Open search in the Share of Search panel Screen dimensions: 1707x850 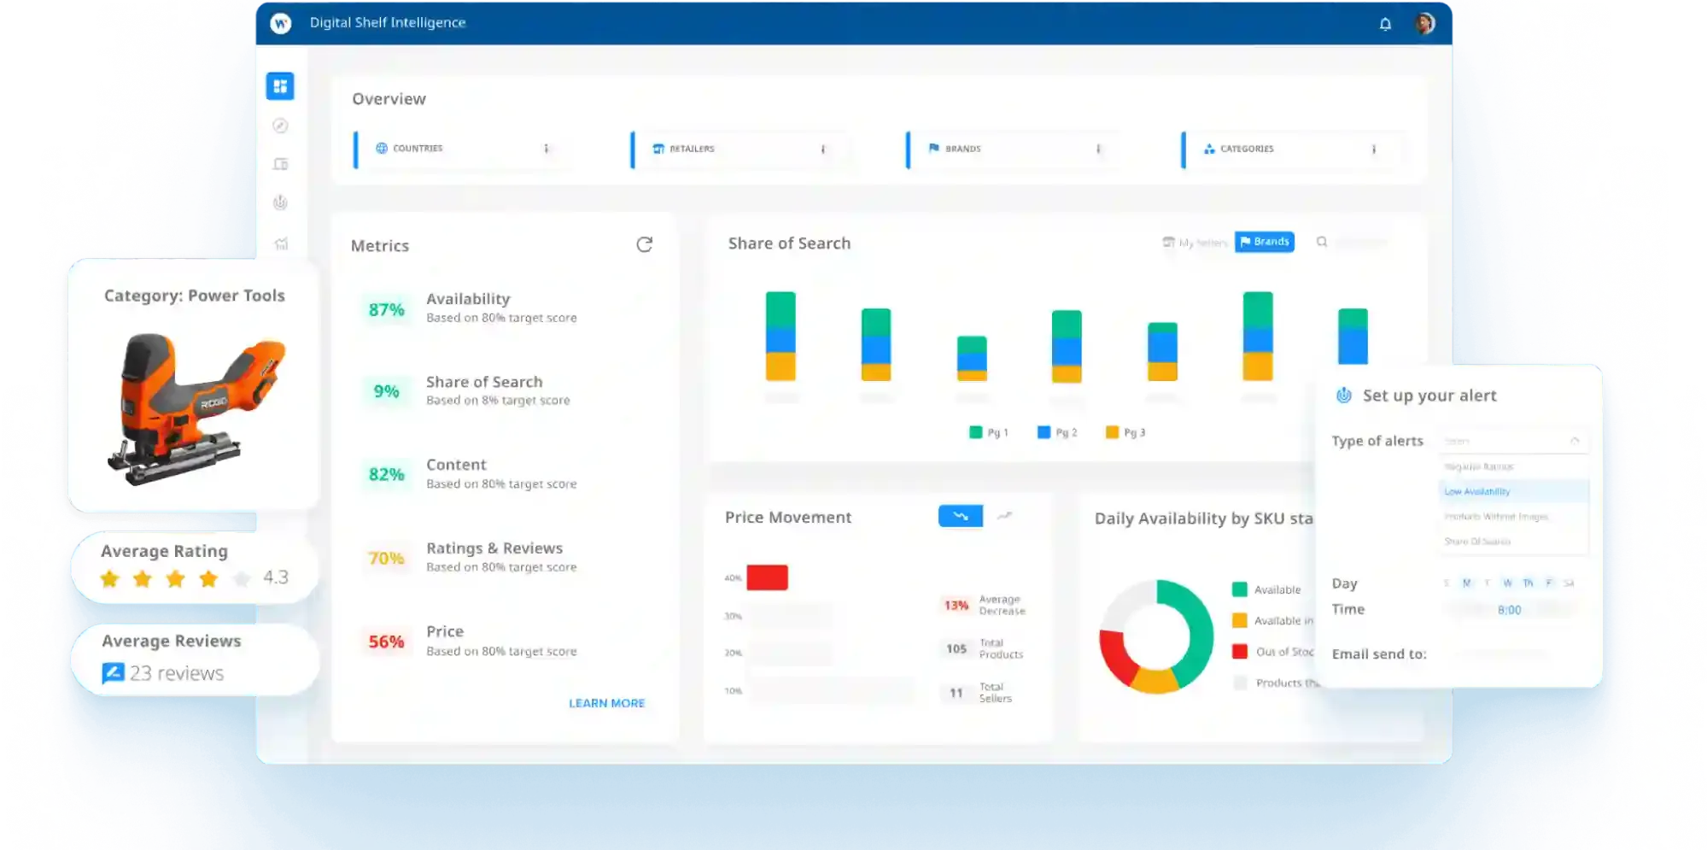click(1322, 242)
